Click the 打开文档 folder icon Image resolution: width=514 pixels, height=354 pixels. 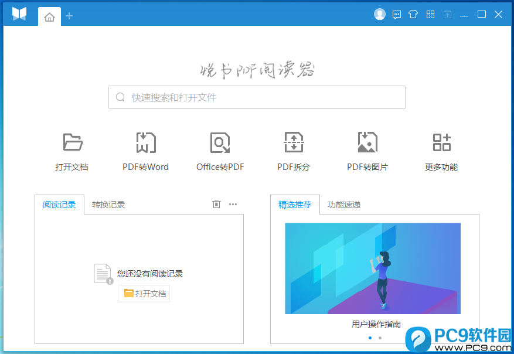pyautogui.click(x=73, y=142)
